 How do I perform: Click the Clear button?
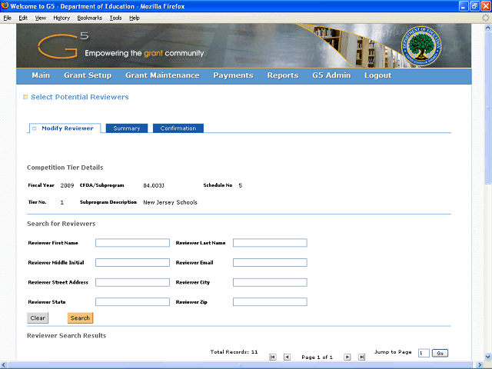pos(38,317)
